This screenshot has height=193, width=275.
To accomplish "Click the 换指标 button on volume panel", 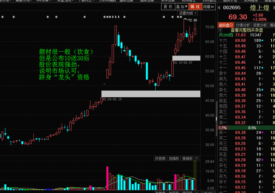I will [187, 158].
